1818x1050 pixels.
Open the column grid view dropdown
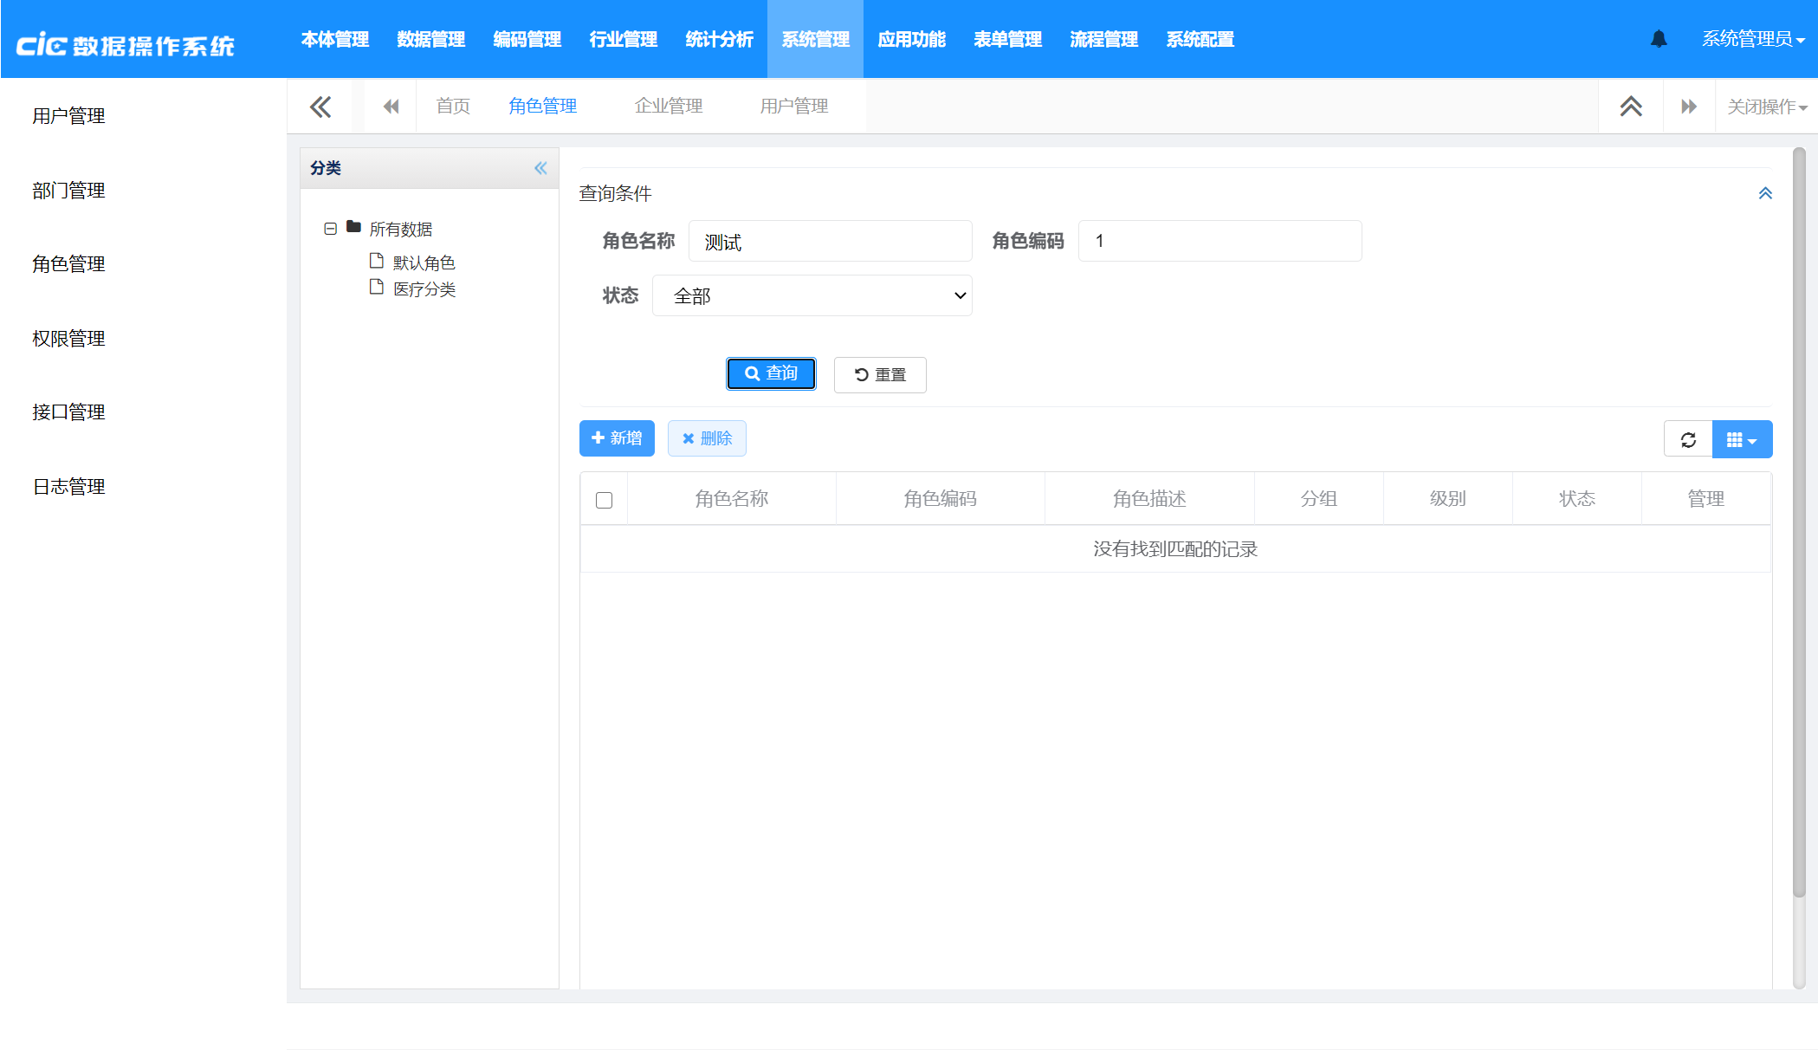tap(1742, 439)
